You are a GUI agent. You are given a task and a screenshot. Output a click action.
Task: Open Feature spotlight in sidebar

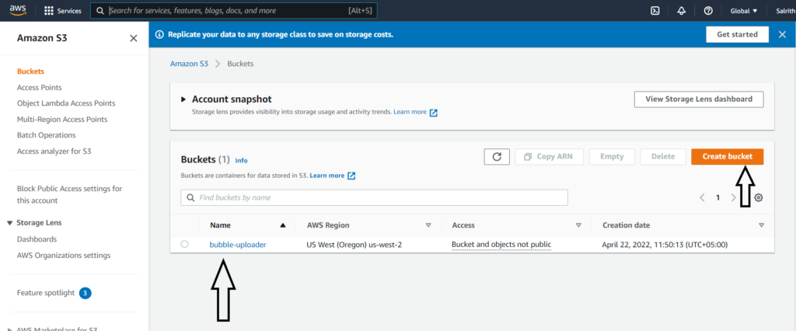point(46,293)
